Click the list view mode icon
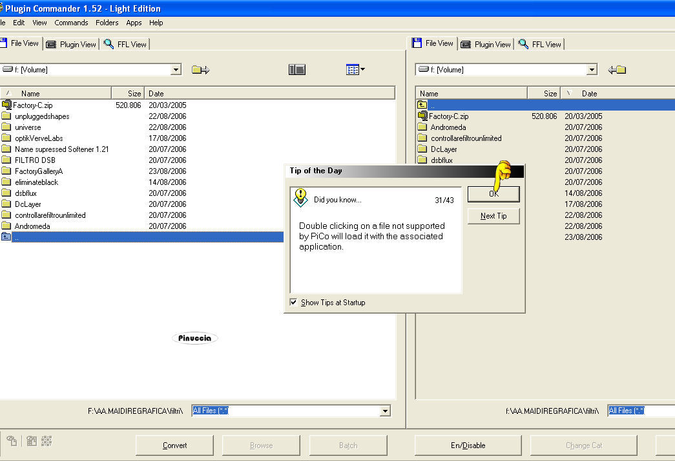Screen dimensions: 675x461 352,69
